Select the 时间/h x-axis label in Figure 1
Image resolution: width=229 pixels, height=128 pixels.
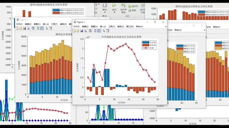(x=121, y=103)
